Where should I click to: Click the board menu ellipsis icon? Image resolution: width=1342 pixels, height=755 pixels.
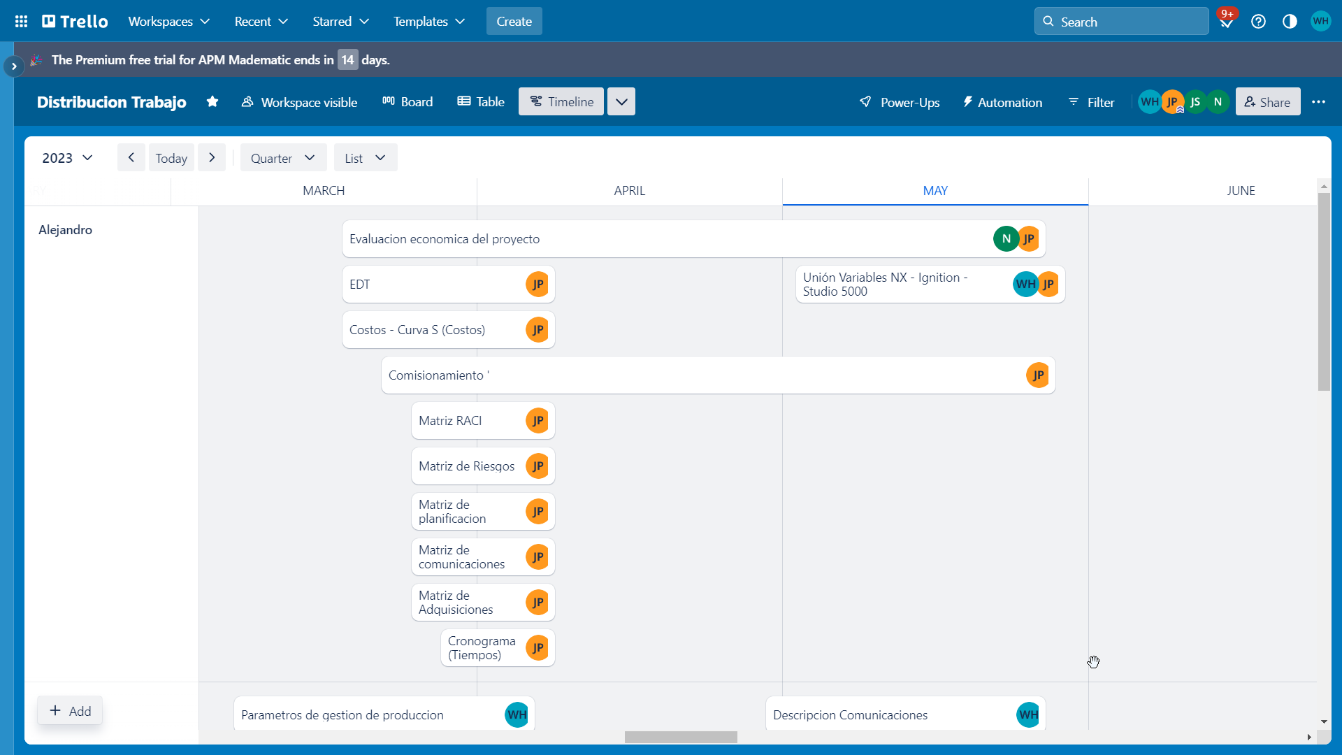pyautogui.click(x=1318, y=102)
